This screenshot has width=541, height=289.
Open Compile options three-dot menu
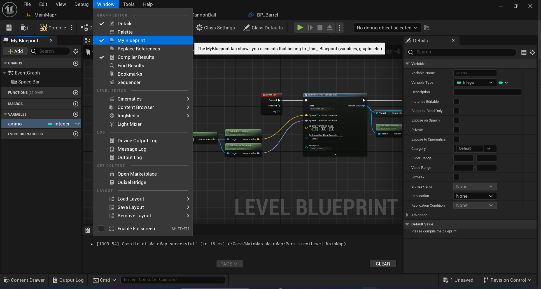coord(72,28)
